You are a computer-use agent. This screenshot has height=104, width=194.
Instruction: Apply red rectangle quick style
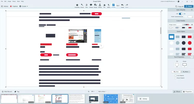190,37
